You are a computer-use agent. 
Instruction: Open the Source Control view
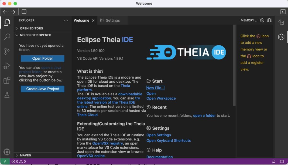(7, 51)
